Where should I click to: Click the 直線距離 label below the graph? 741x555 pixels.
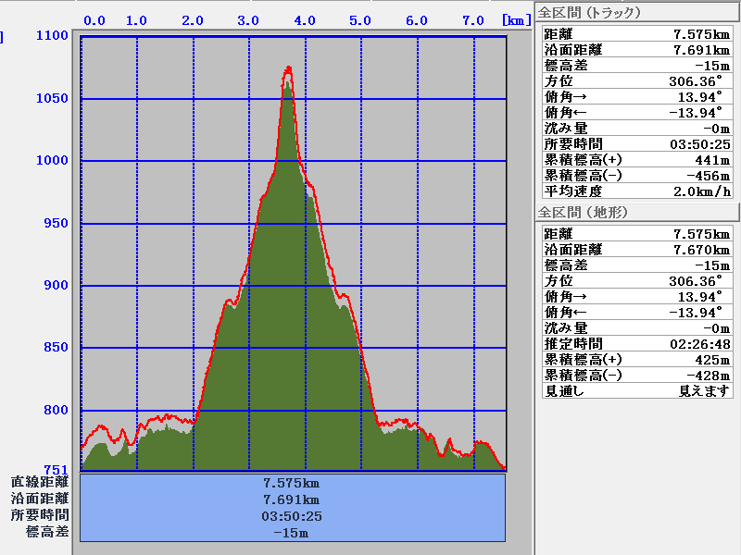click(x=40, y=483)
